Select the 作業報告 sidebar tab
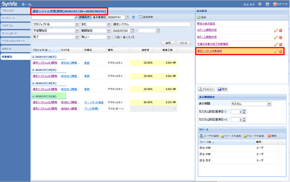The width and height of the screenshot is (290, 182). tap(15, 57)
